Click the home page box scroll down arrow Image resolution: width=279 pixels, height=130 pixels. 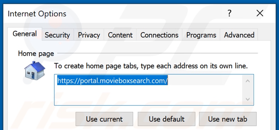point(248,99)
